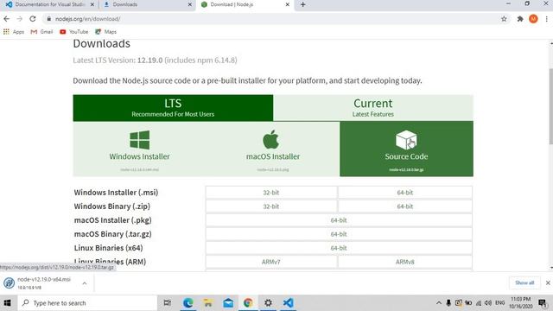Open the extensions puzzle icon

coord(520,19)
